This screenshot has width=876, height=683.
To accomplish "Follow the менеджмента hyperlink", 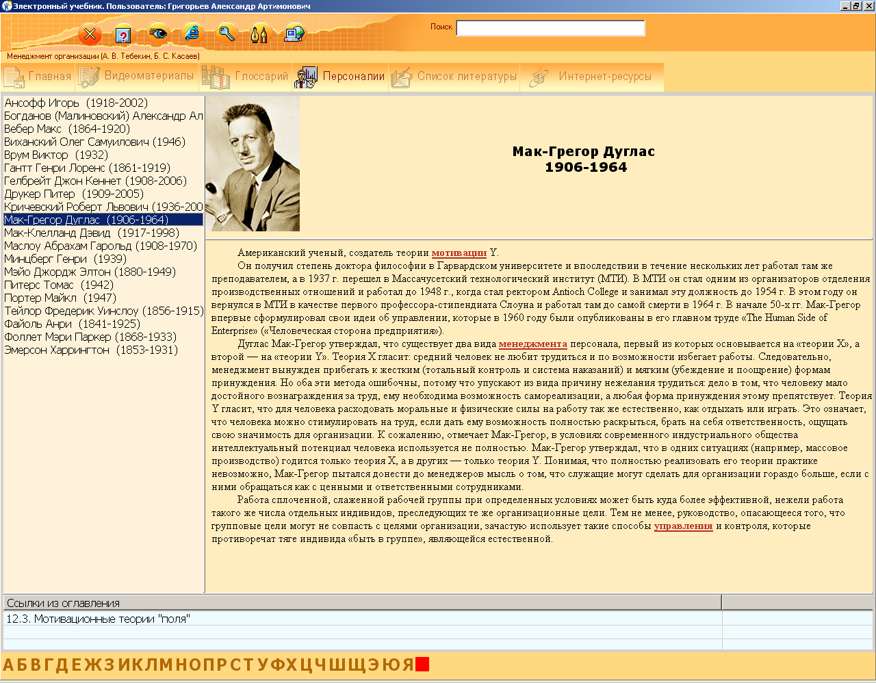I will point(532,344).
